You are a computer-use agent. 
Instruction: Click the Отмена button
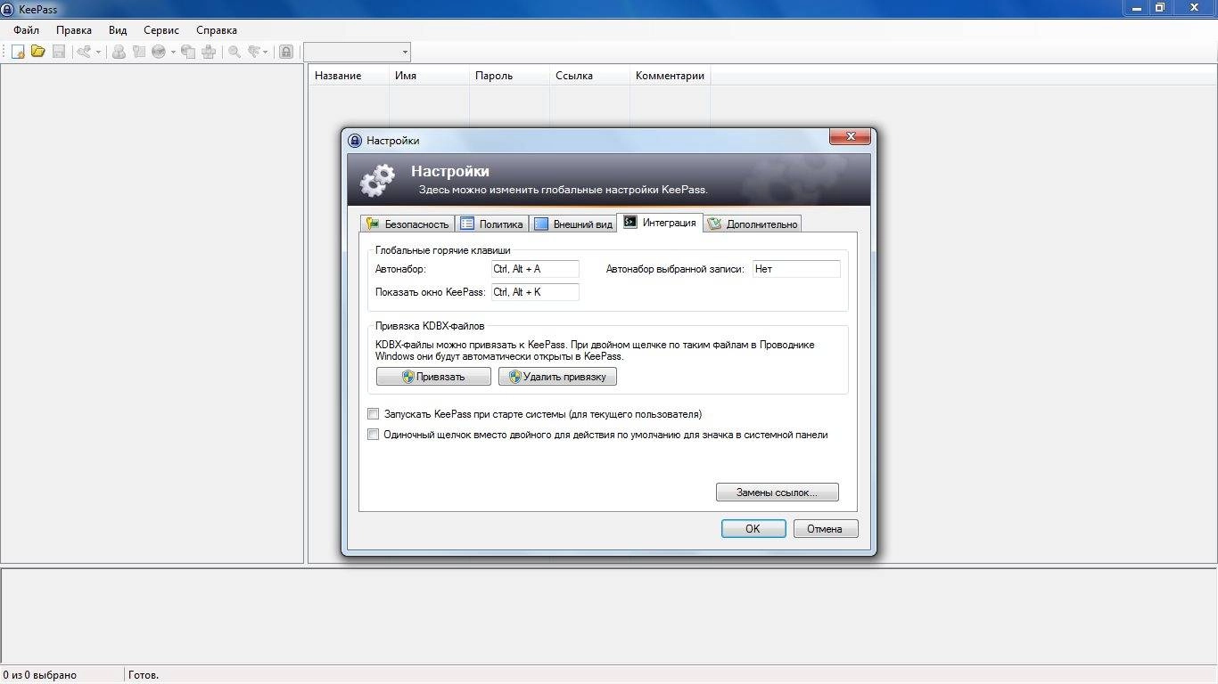pyautogui.click(x=825, y=529)
